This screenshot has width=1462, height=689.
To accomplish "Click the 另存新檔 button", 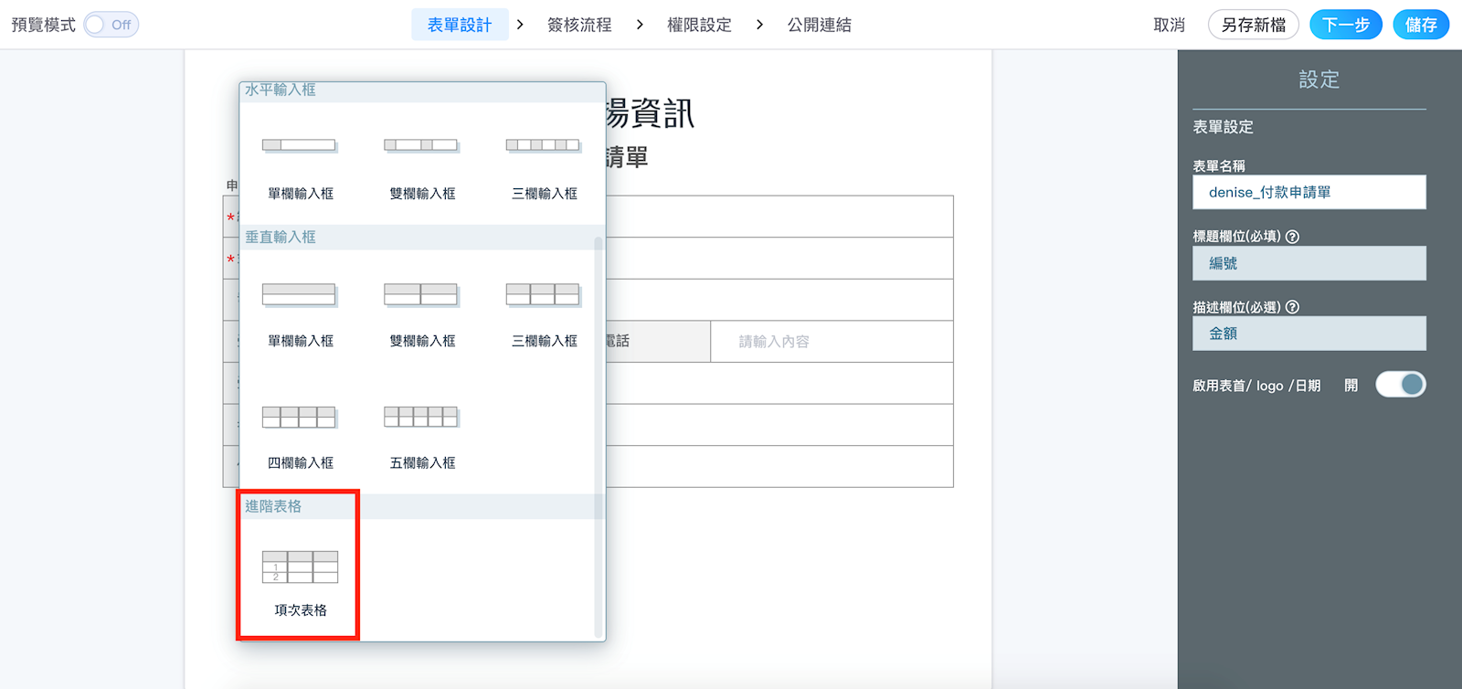I will coord(1253,25).
